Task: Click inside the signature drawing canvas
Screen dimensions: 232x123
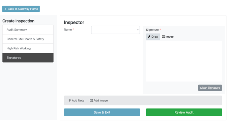Action: [184, 61]
